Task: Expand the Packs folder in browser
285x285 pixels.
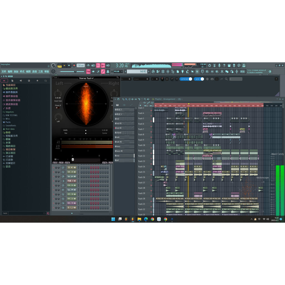Action: [x=8, y=122]
